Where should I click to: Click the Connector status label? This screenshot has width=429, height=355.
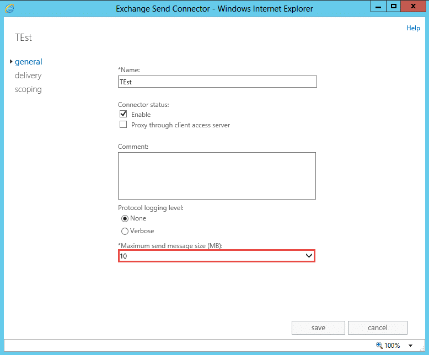pyautogui.click(x=143, y=105)
